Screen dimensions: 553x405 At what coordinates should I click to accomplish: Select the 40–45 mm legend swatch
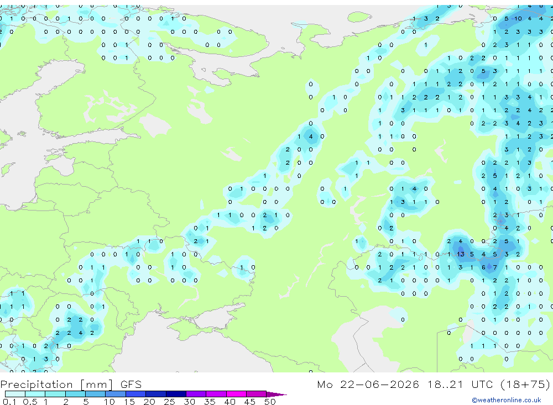coord(236,394)
